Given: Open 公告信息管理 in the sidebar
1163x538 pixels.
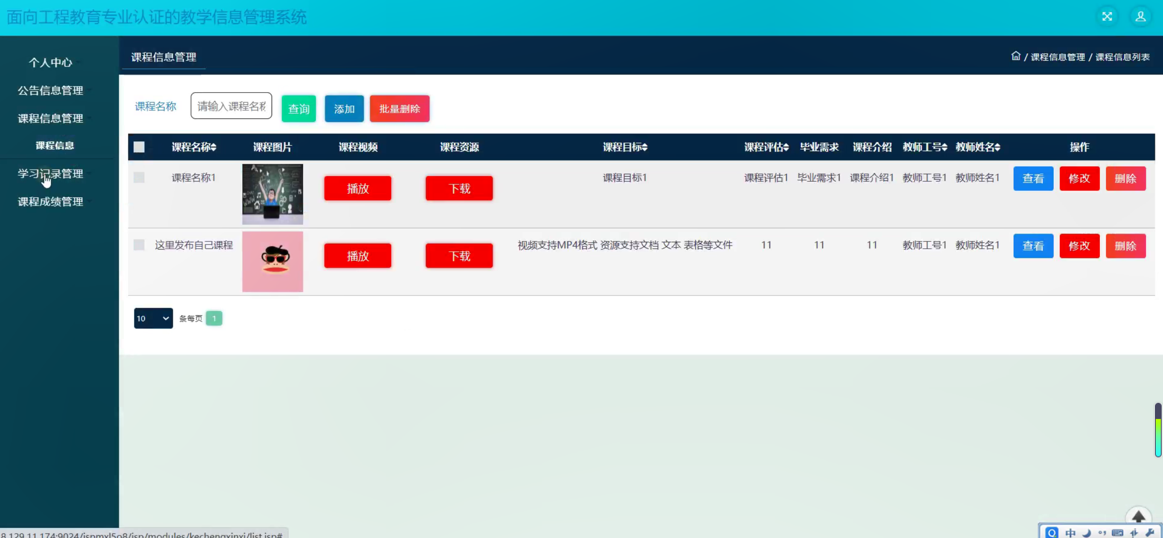Looking at the screenshot, I should (51, 90).
